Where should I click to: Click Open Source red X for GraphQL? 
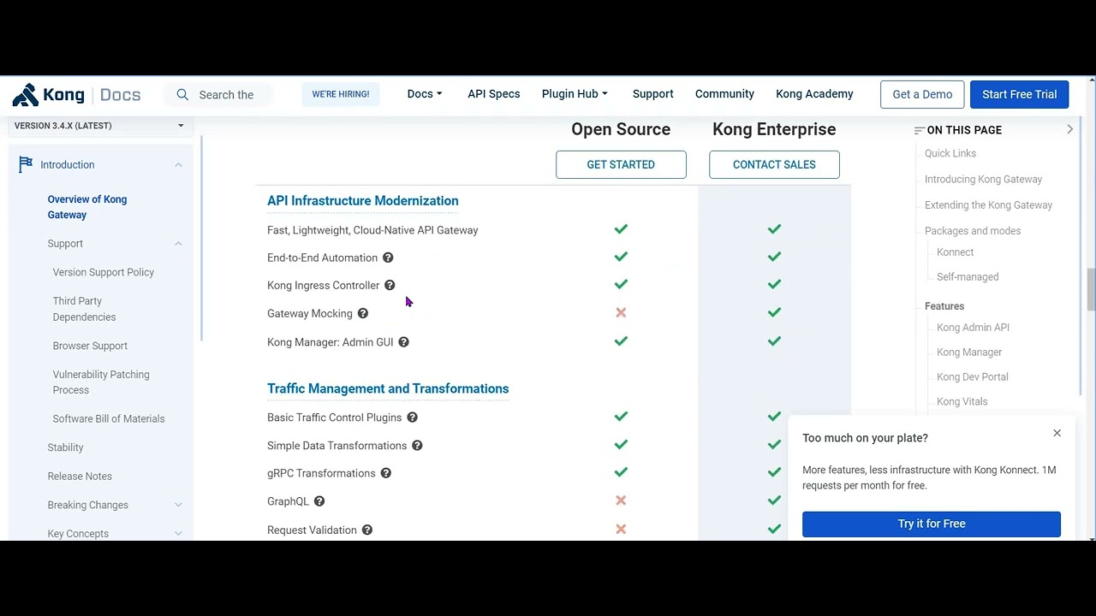[621, 500]
